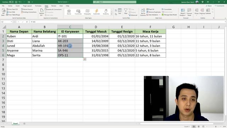The height and width of the screenshot is (128, 227).
Task: Select the Sheet1 tab
Action: 16,123
